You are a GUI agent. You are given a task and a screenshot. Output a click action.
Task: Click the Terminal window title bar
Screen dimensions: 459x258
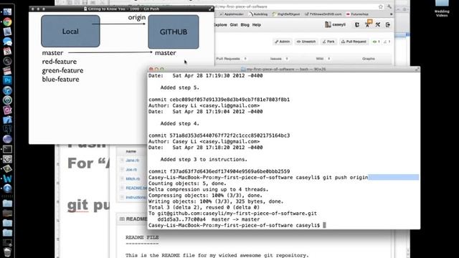[284, 69]
